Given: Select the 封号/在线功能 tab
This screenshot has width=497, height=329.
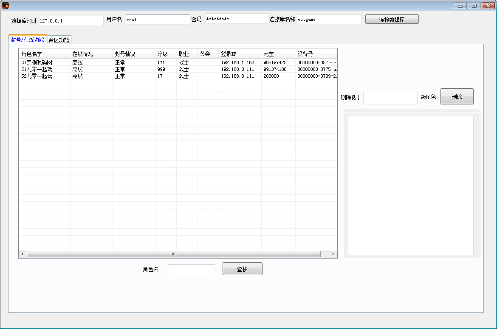Looking at the screenshot, I should [x=28, y=39].
